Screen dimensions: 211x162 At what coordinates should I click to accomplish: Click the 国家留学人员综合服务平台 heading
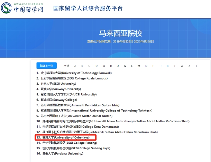88,8
